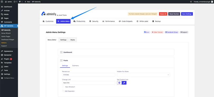Enable the New Window checkbox
214x97 pixels.
(63, 87)
